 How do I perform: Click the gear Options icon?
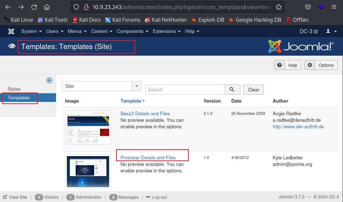coord(310,65)
